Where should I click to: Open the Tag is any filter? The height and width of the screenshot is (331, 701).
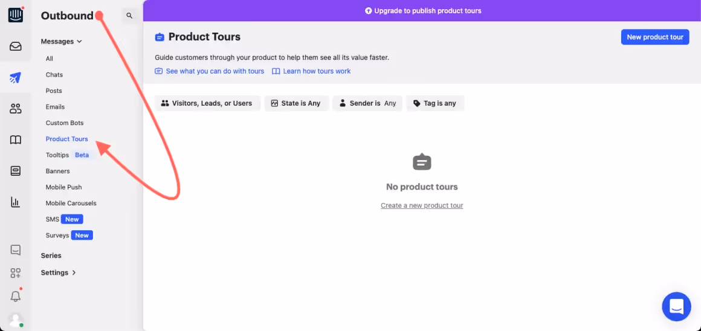[x=435, y=103]
